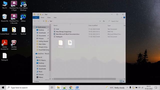Viewport: 160px width, 90px height.
Task: Switch to the Share ribbon tab
Action: 49,17
